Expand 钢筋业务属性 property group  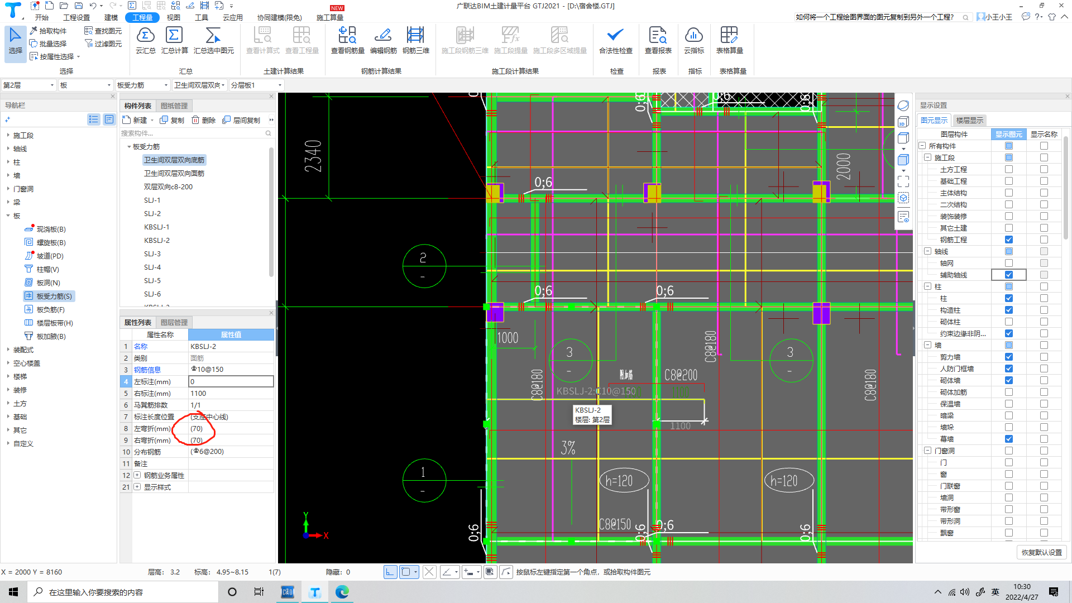pyautogui.click(x=137, y=475)
